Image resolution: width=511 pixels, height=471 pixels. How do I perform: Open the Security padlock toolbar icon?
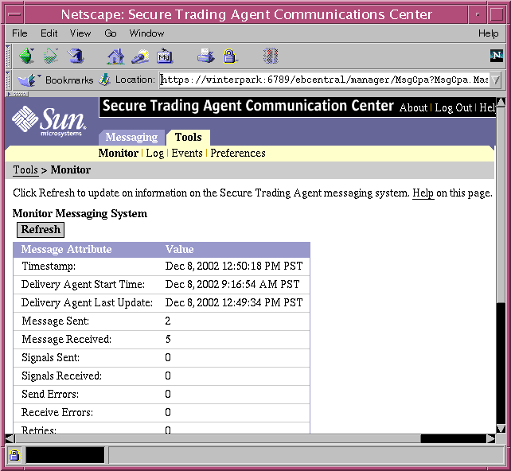(x=230, y=56)
